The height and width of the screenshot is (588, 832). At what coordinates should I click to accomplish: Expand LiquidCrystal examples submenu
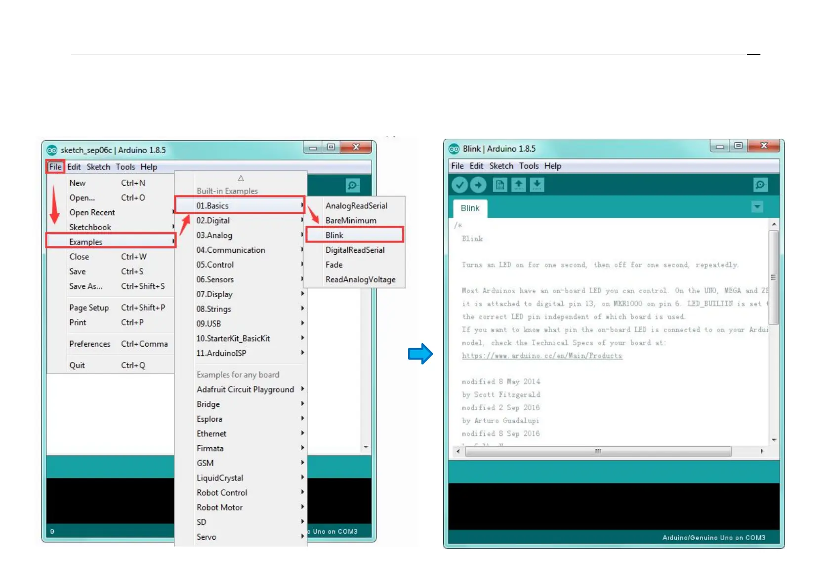pyautogui.click(x=240, y=478)
